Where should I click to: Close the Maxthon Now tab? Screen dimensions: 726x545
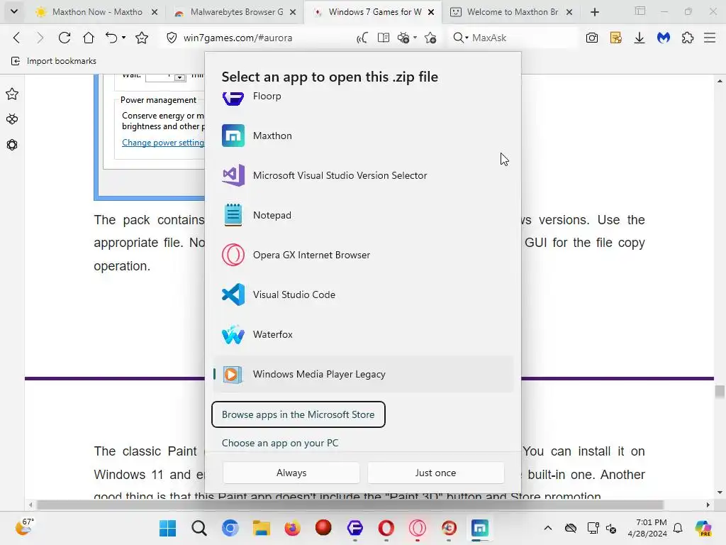click(x=155, y=12)
